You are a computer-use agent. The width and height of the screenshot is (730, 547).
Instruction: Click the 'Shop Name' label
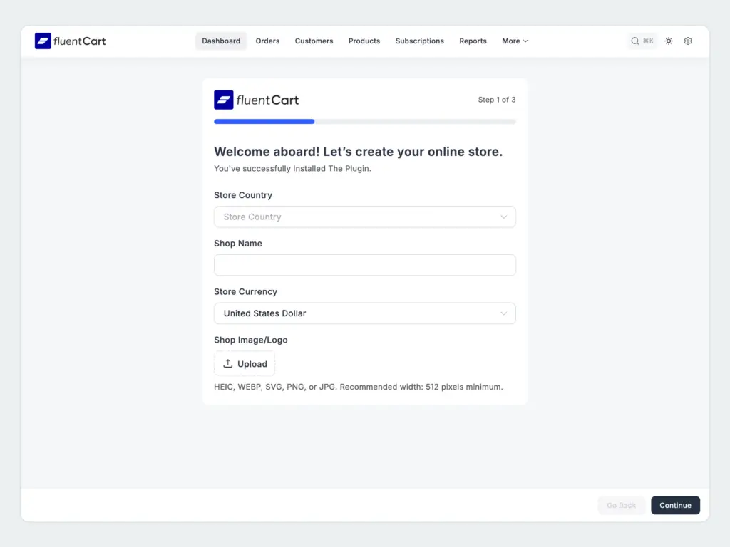point(238,244)
